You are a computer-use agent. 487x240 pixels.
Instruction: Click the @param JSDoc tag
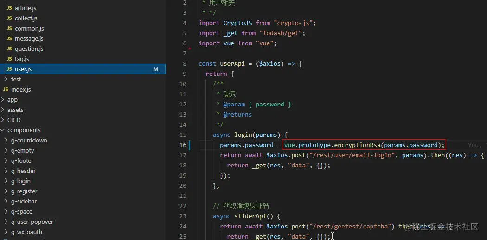[234, 105]
